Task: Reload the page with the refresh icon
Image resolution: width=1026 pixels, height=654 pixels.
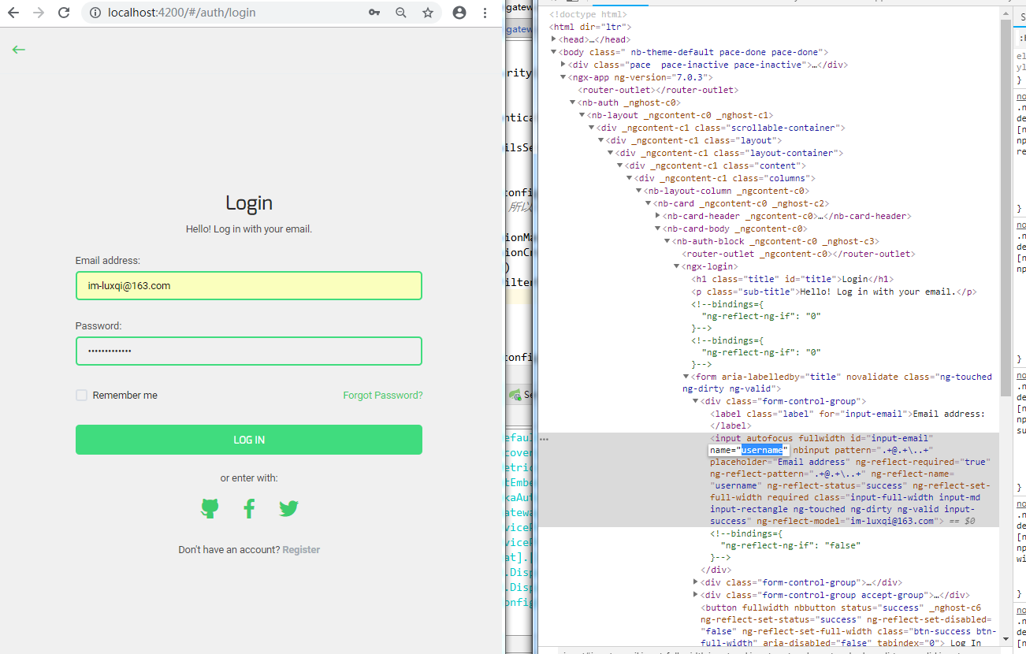Action: (64, 13)
